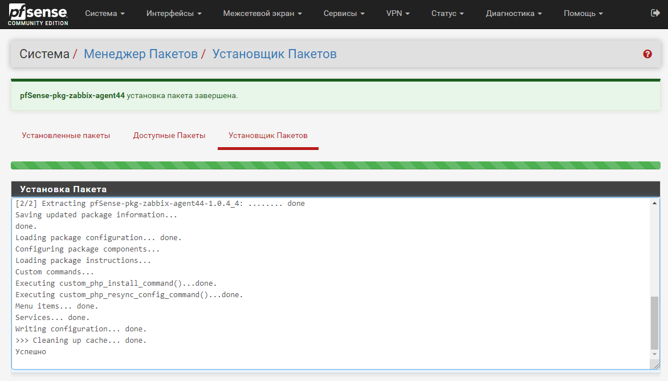This screenshot has width=668, height=381.
Task: Expand the Сервисы dropdown
Action: tap(344, 13)
